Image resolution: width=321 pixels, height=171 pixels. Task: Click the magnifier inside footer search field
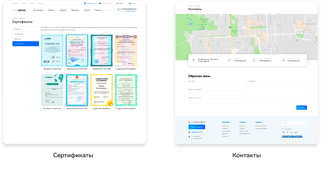point(304,123)
